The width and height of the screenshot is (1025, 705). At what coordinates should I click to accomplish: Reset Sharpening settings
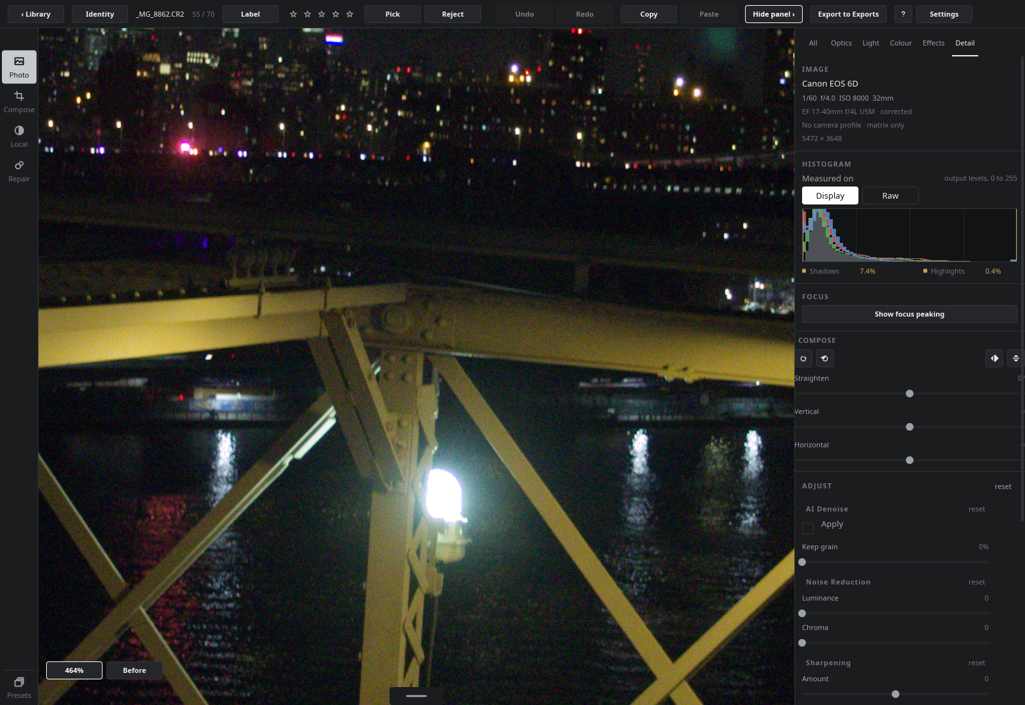(x=977, y=663)
